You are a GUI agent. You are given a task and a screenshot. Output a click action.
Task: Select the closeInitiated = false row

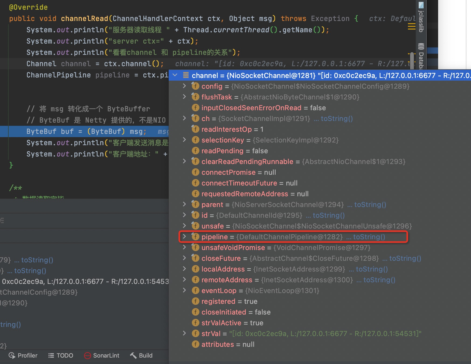coord(320,312)
